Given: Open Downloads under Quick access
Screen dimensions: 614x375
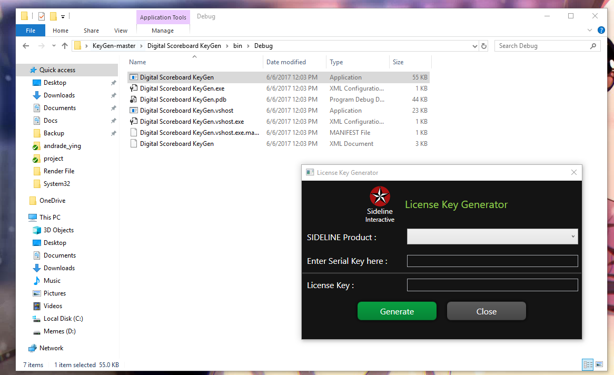Looking at the screenshot, I should click(x=59, y=95).
